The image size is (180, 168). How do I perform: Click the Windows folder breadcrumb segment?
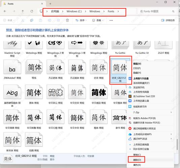(x=95, y=11)
